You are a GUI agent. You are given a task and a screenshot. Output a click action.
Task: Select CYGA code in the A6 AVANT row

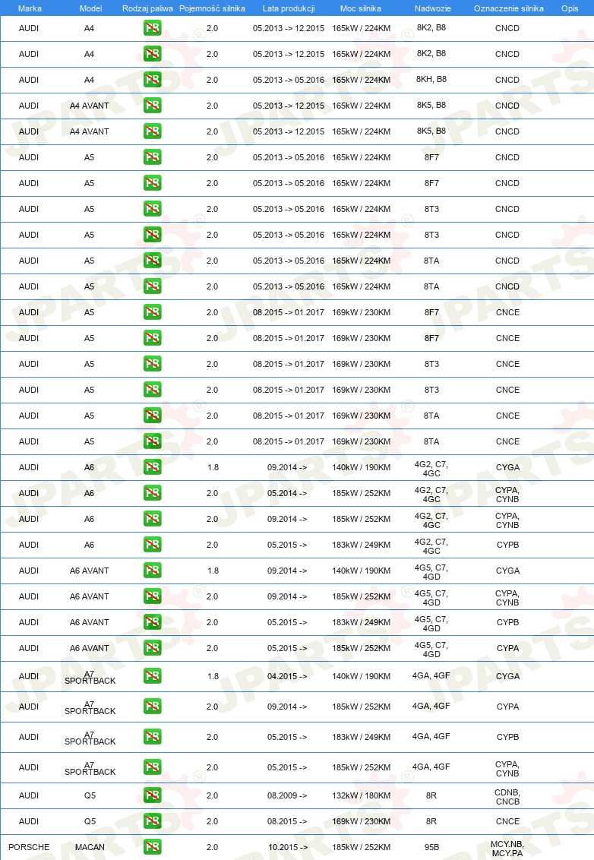508,571
